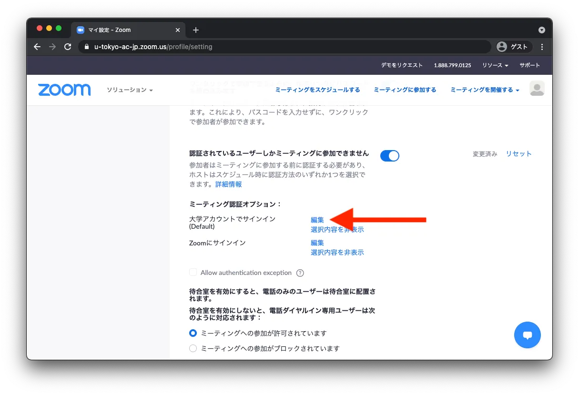Open the リソース dropdown menu

pos(495,65)
